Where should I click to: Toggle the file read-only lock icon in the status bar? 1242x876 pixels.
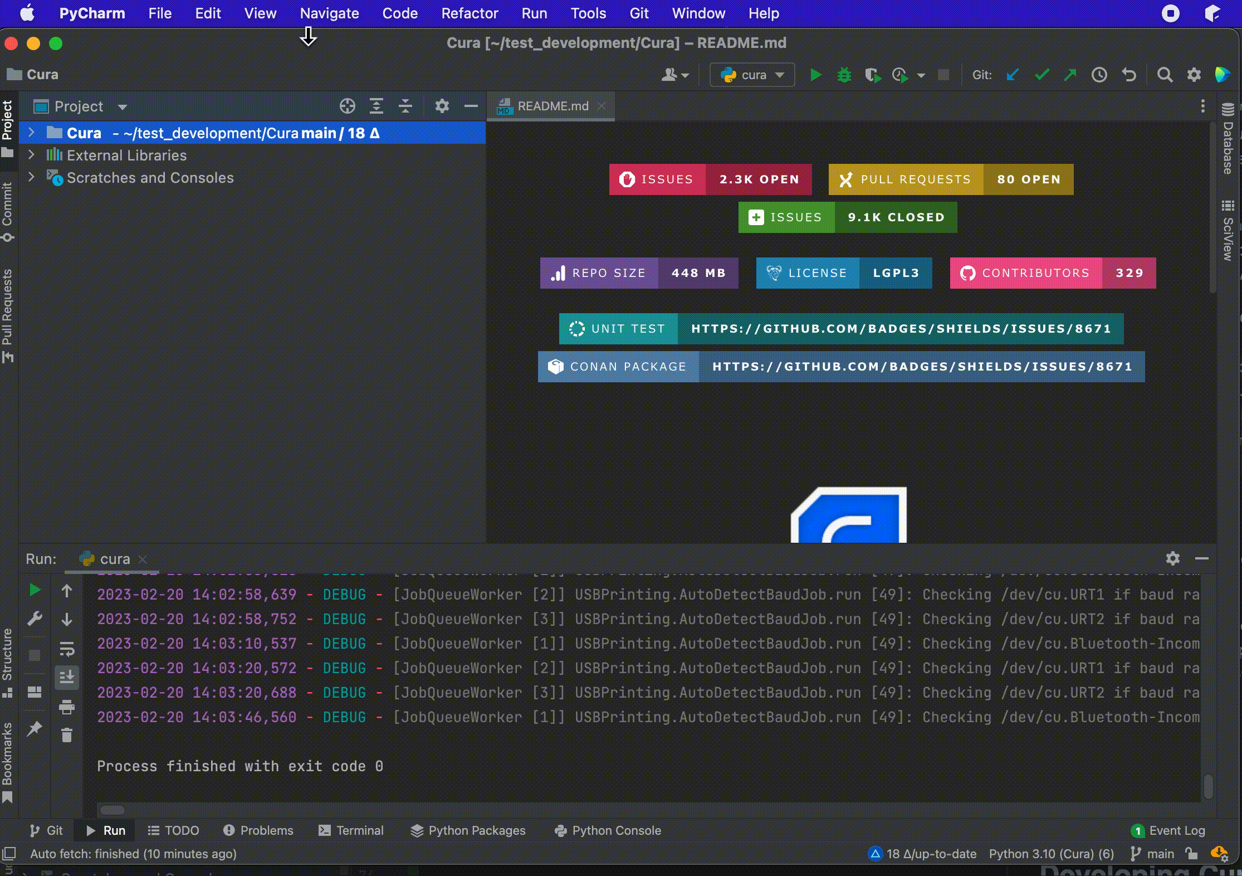(x=1191, y=854)
